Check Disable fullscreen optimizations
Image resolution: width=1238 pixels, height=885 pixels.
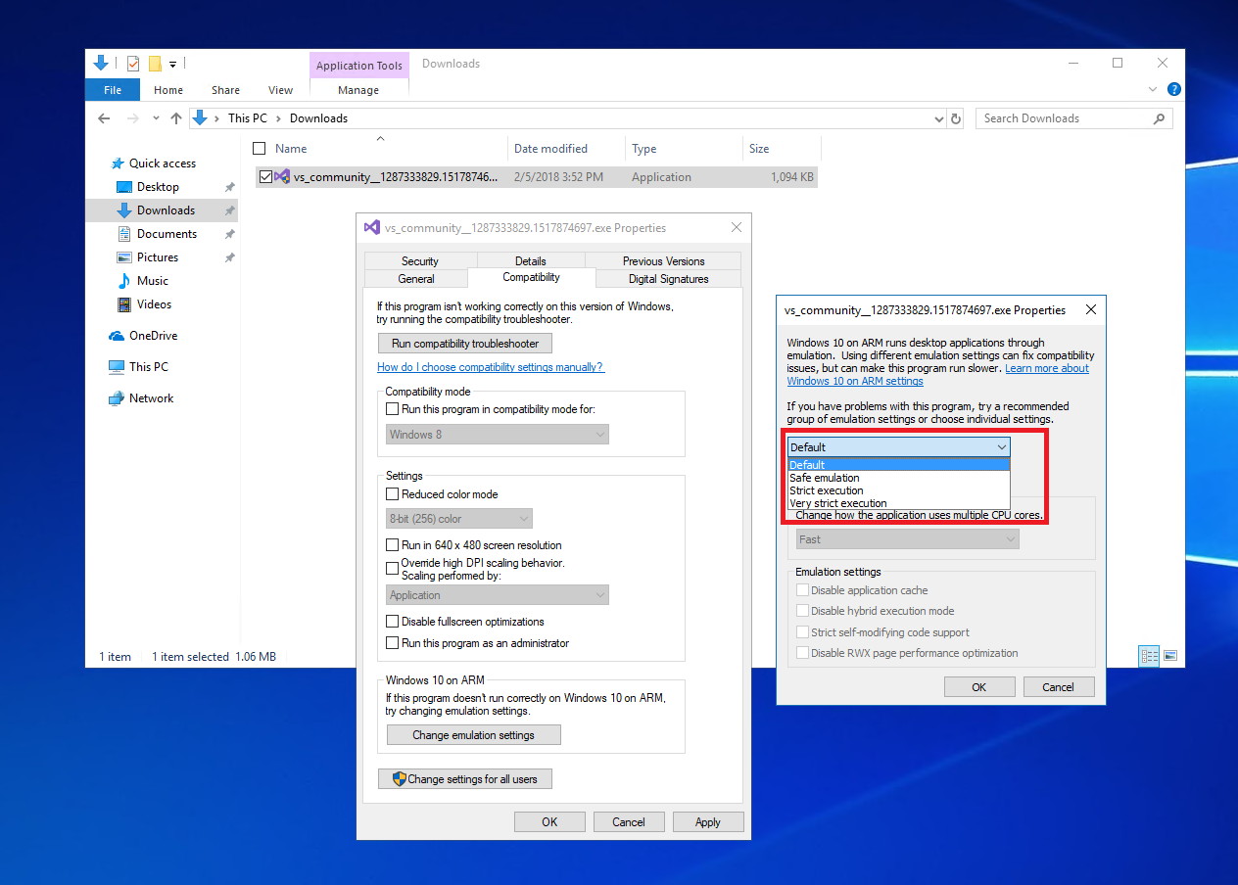click(393, 622)
